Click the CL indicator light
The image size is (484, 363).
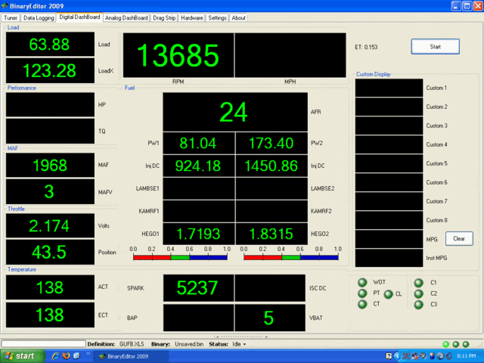[388, 294]
